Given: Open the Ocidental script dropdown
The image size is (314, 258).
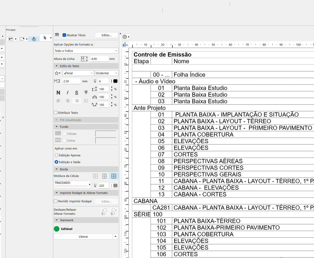Looking at the screenshot, I should (x=107, y=73).
